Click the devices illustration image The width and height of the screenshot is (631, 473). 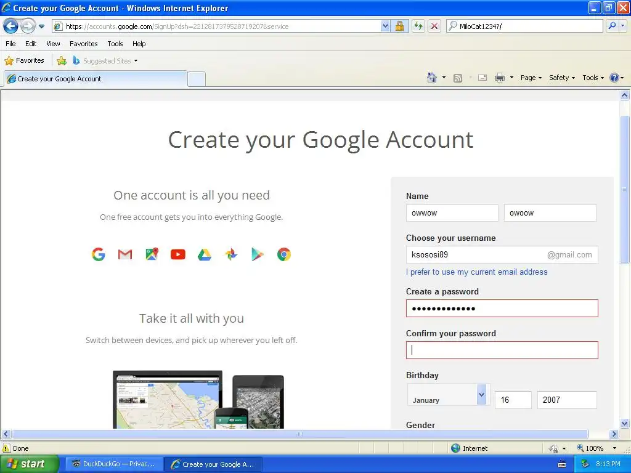pyautogui.click(x=198, y=399)
